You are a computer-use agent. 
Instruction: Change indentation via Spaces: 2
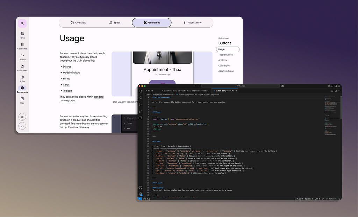pyautogui.click(x=309, y=199)
